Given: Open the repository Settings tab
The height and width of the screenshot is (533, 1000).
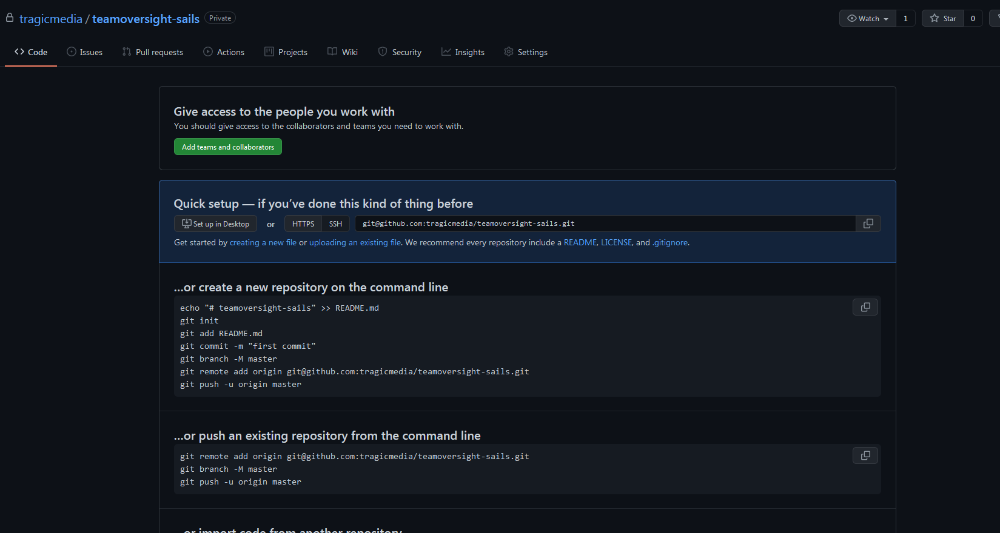Looking at the screenshot, I should (x=526, y=52).
